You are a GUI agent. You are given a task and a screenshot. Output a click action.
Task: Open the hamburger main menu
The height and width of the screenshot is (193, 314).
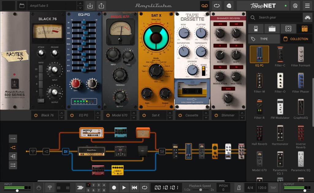click(x=307, y=6)
